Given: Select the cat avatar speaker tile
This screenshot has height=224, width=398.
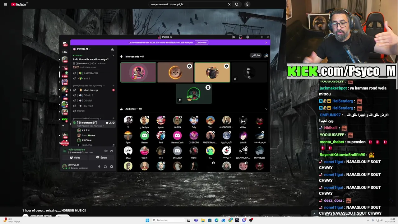Looking at the screenshot, I should click(175, 72).
